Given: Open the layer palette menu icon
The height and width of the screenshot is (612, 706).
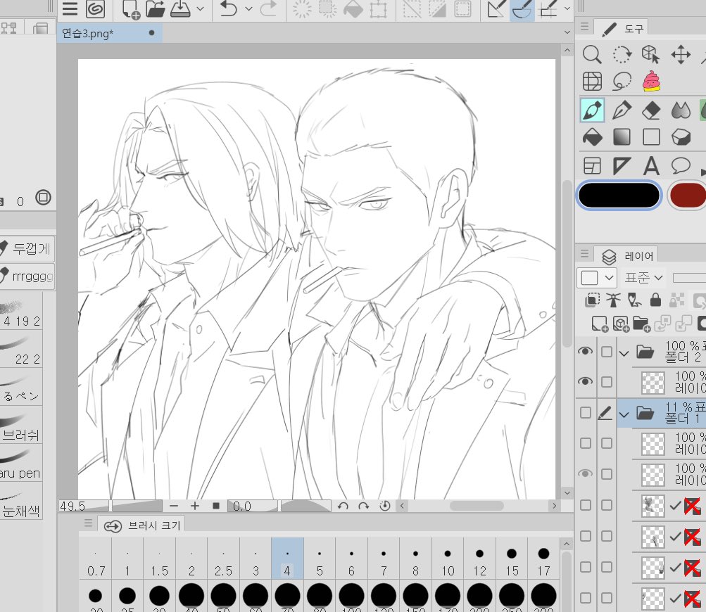Looking at the screenshot, I should [584, 254].
